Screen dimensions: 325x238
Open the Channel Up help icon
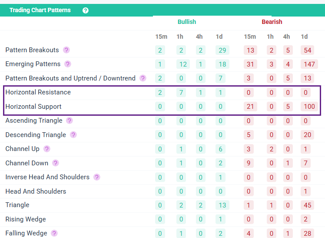(47, 149)
